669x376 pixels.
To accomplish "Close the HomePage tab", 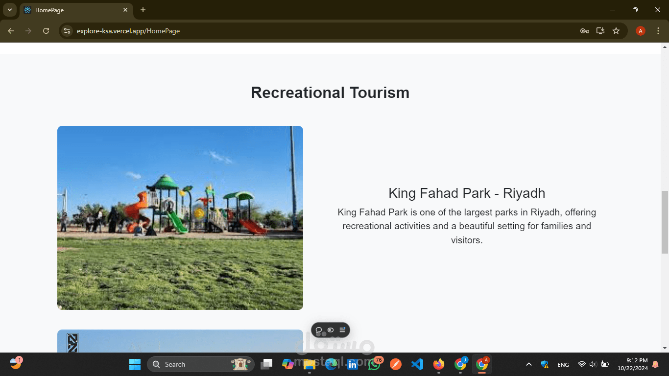I will pyautogui.click(x=125, y=10).
